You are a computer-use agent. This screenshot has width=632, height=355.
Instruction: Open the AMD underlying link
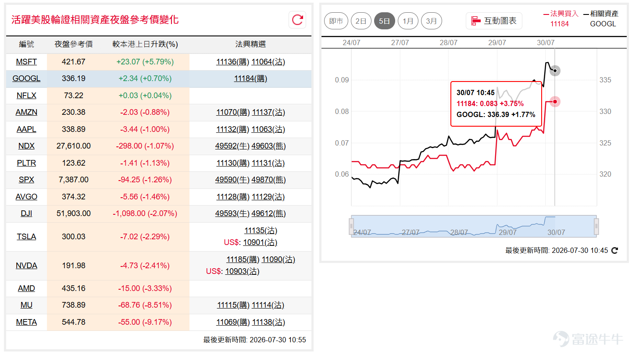[x=26, y=288]
